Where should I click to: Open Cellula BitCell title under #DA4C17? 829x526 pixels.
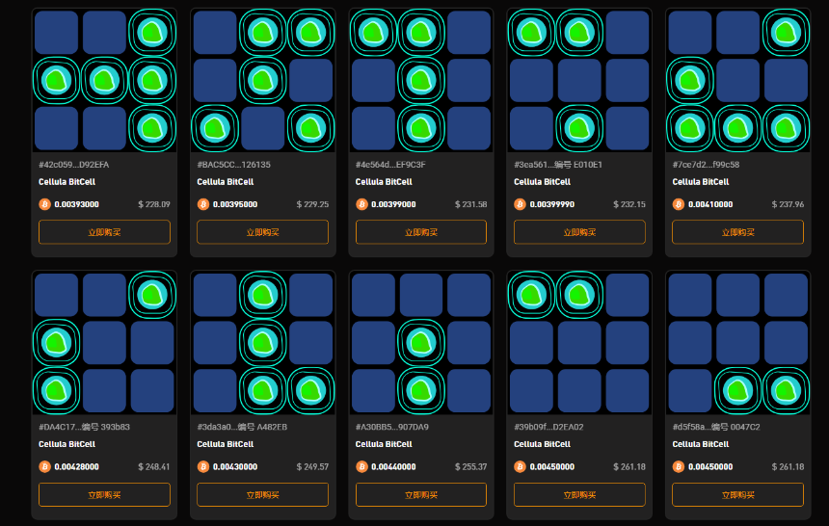67,444
